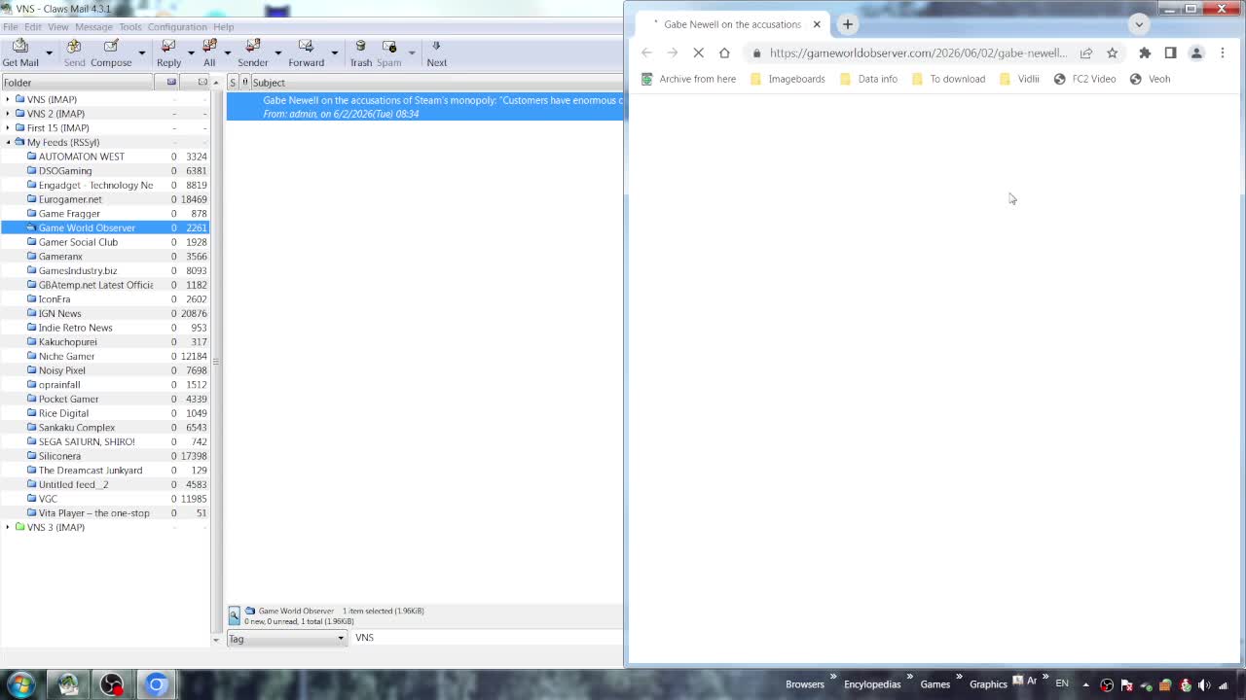Open the Configuration menu
Viewport: 1246px width, 700px height.
click(177, 27)
